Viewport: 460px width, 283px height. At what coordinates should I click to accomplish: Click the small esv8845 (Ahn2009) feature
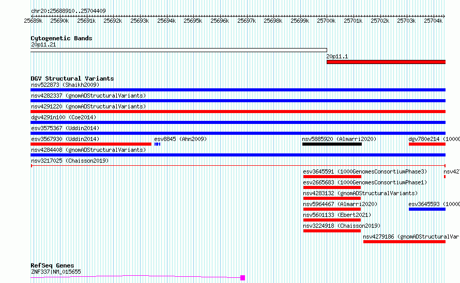pyautogui.click(x=157, y=144)
